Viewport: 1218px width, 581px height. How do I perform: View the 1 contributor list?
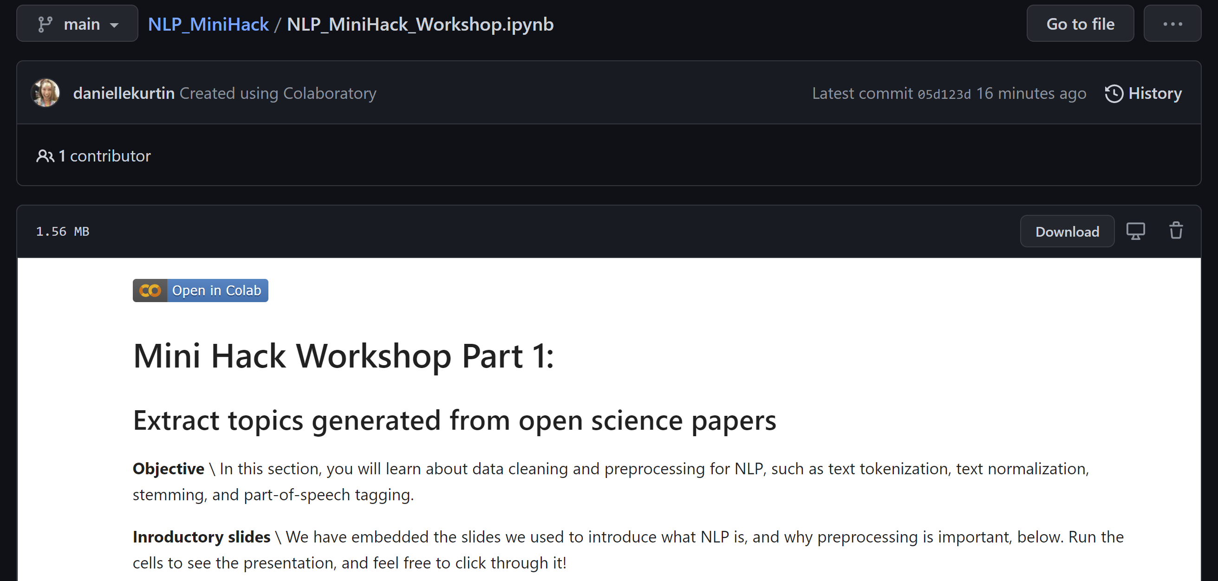tap(104, 155)
